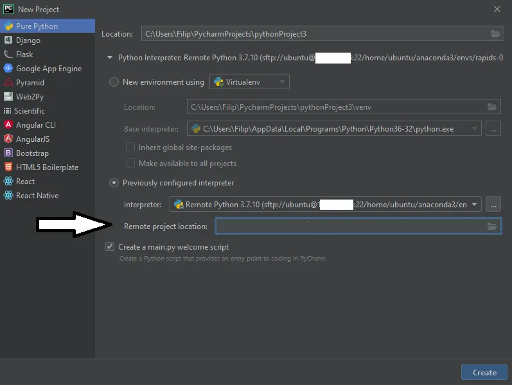Click ellipsis button next to Base interpreter
The height and width of the screenshot is (385, 512).
493,128
